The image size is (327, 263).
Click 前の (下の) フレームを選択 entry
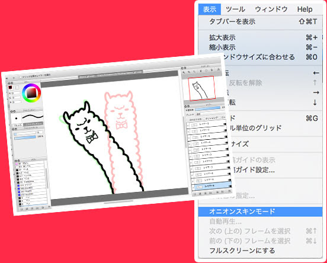260,241
